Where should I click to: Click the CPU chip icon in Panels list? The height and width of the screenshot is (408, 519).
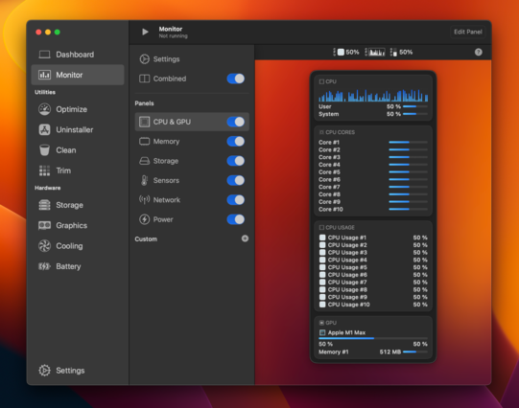[144, 122]
